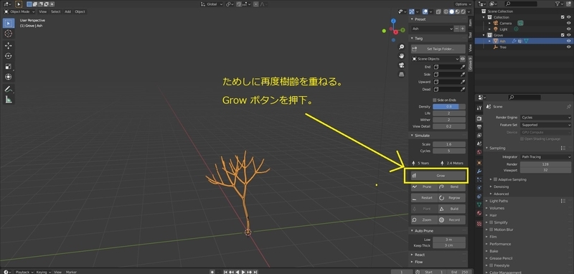Enable Freestyle checkbox
574x274 pixels.
pyautogui.click(x=491, y=265)
